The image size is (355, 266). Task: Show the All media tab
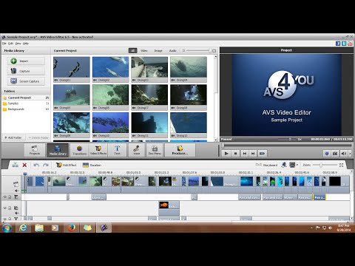pos(132,51)
